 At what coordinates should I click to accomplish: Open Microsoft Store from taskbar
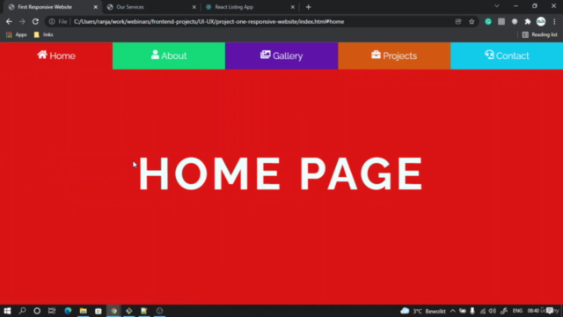(98, 311)
